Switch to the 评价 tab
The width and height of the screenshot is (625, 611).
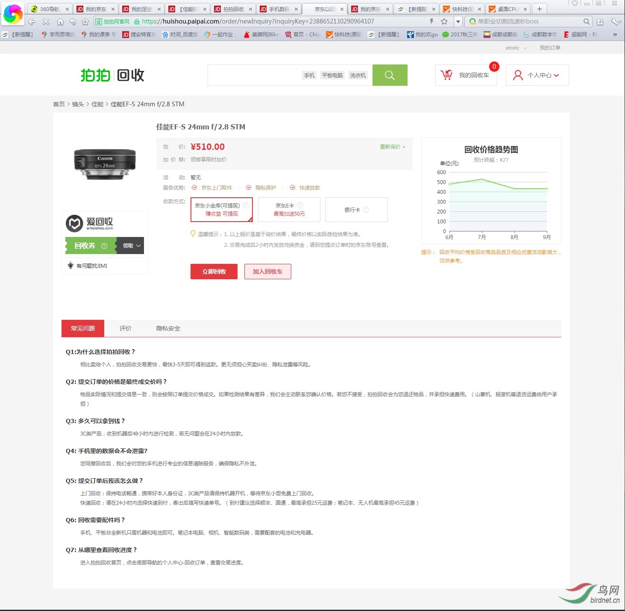click(x=126, y=328)
